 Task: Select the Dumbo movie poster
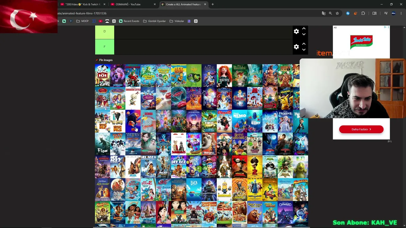pyautogui.click(x=148, y=121)
